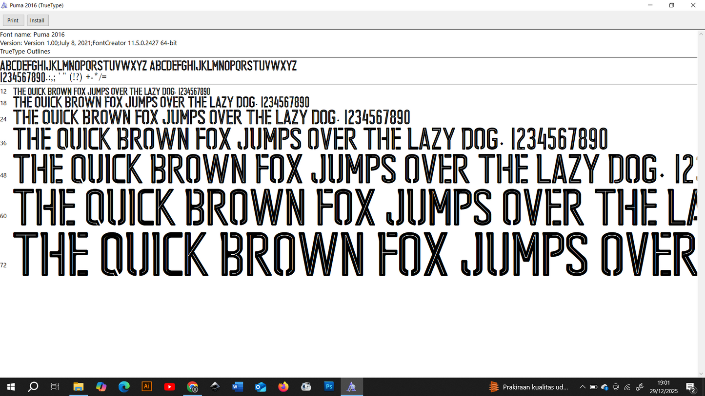Open Task View on the taskbar
The width and height of the screenshot is (705, 396).
coord(55,387)
